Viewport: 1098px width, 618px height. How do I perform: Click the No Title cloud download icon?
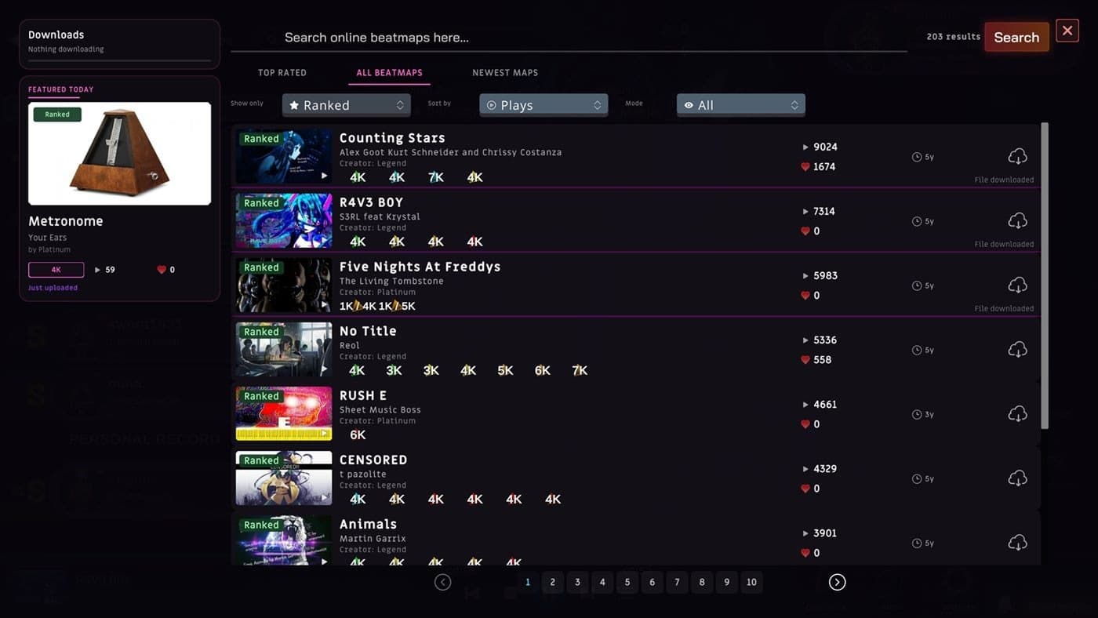1017,349
